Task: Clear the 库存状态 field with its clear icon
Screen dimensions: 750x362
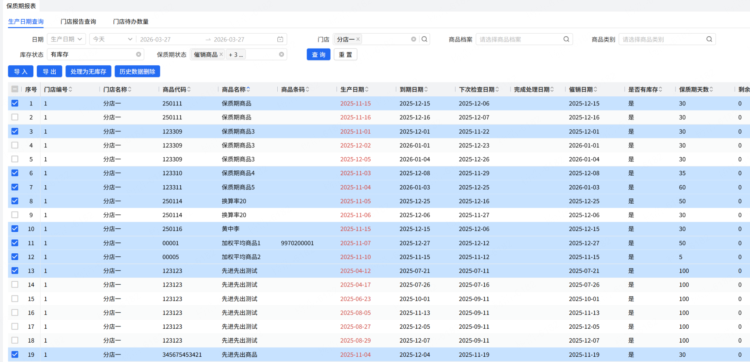Action: pyautogui.click(x=138, y=55)
